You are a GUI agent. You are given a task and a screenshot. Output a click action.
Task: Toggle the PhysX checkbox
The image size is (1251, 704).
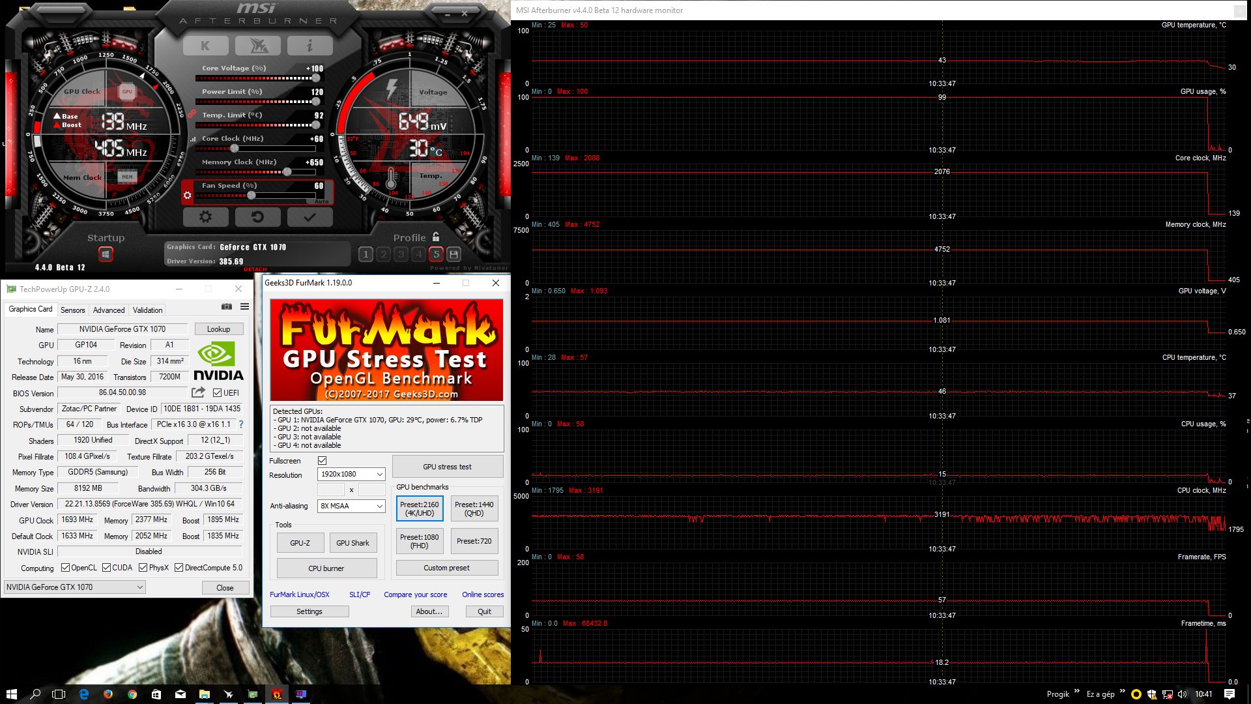143,568
